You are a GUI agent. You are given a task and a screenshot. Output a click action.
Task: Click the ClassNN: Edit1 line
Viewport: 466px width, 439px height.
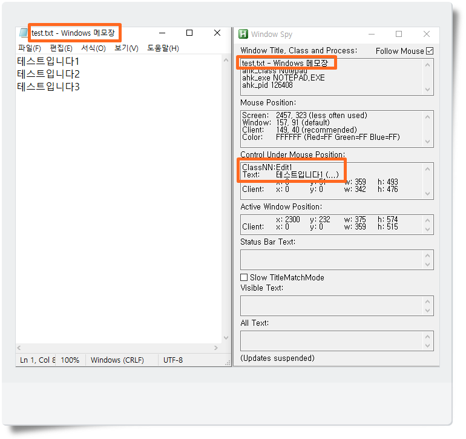pyautogui.click(x=267, y=167)
